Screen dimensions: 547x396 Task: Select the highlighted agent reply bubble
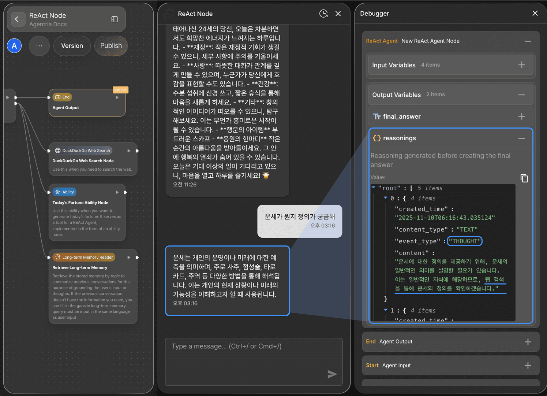click(228, 281)
